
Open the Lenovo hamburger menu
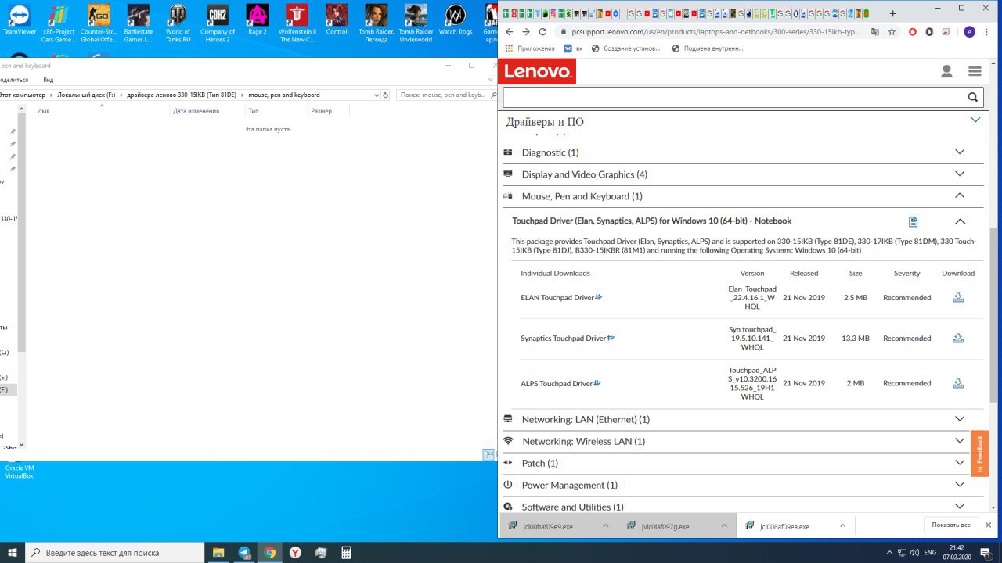(975, 71)
